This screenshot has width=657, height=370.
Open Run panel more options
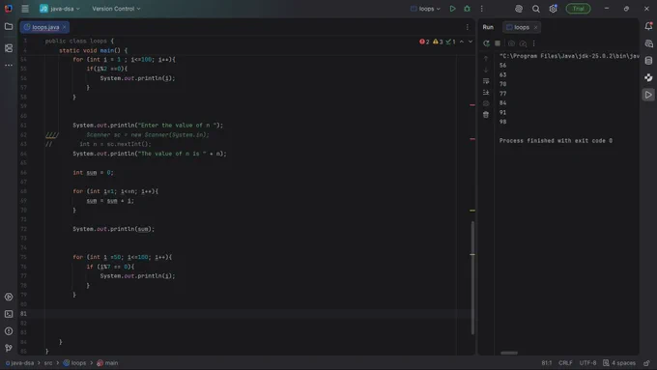[x=533, y=43]
